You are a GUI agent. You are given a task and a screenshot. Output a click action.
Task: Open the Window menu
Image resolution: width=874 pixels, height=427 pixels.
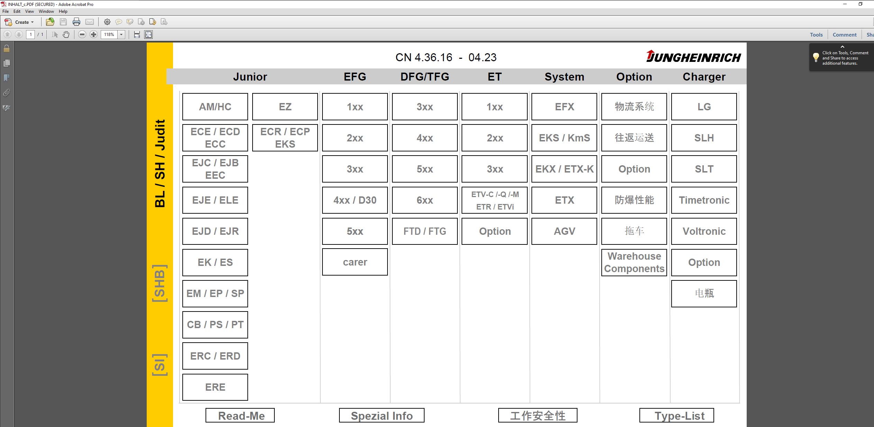click(46, 11)
